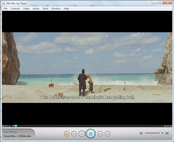Click the total duration time 02:47:45
The image size is (174, 142).
pos(168,126)
